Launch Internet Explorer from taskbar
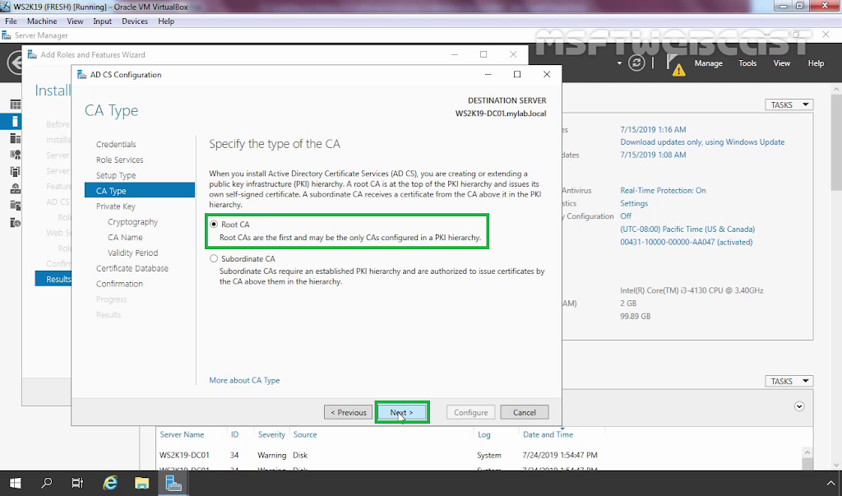The width and height of the screenshot is (842, 496). [x=110, y=483]
